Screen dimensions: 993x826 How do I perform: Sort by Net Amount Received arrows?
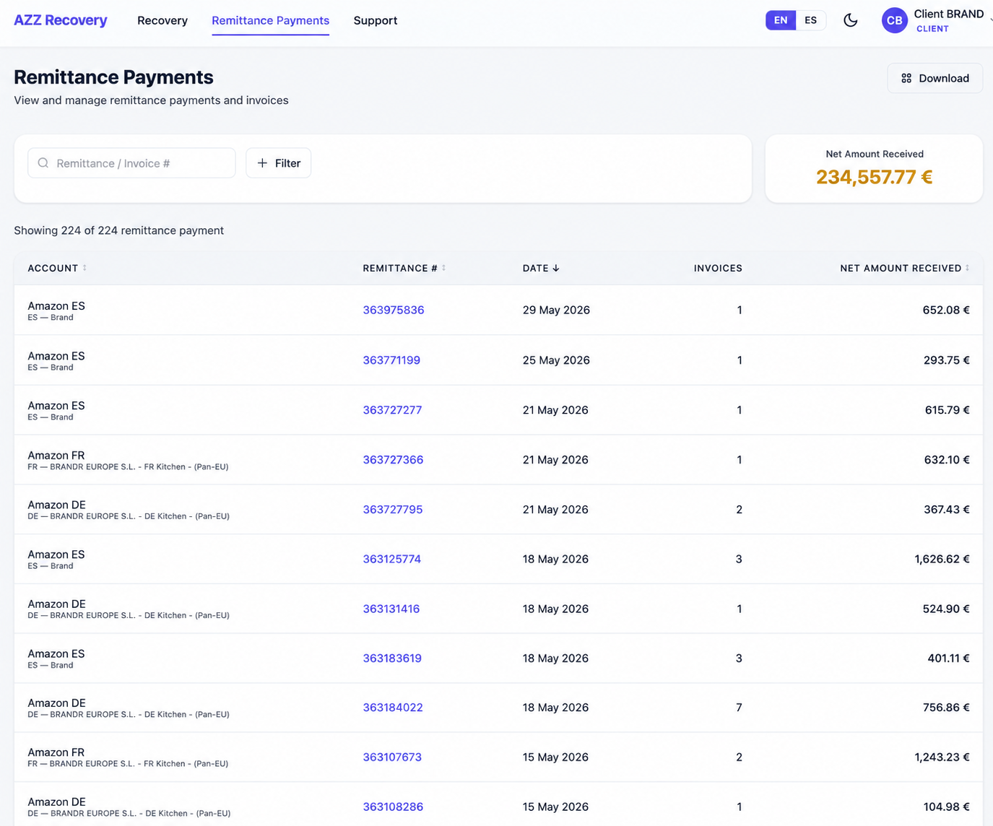point(968,268)
